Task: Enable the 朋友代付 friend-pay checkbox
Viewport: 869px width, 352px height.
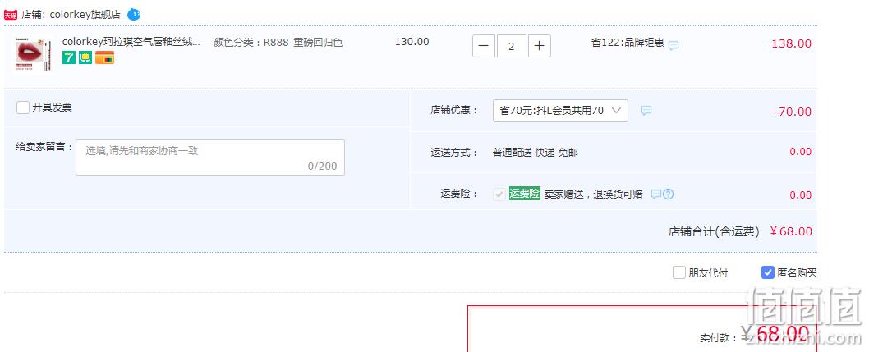Action: click(x=679, y=272)
